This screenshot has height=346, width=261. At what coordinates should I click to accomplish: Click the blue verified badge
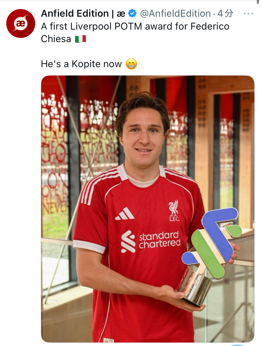coord(132,14)
